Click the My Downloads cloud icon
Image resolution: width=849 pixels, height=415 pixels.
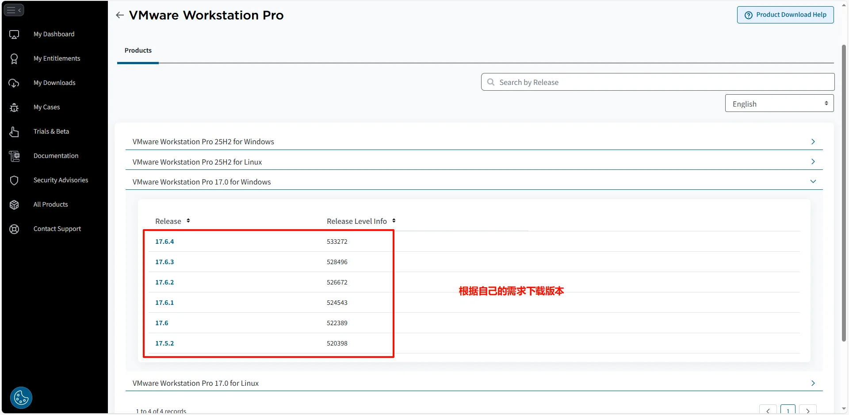[14, 83]
